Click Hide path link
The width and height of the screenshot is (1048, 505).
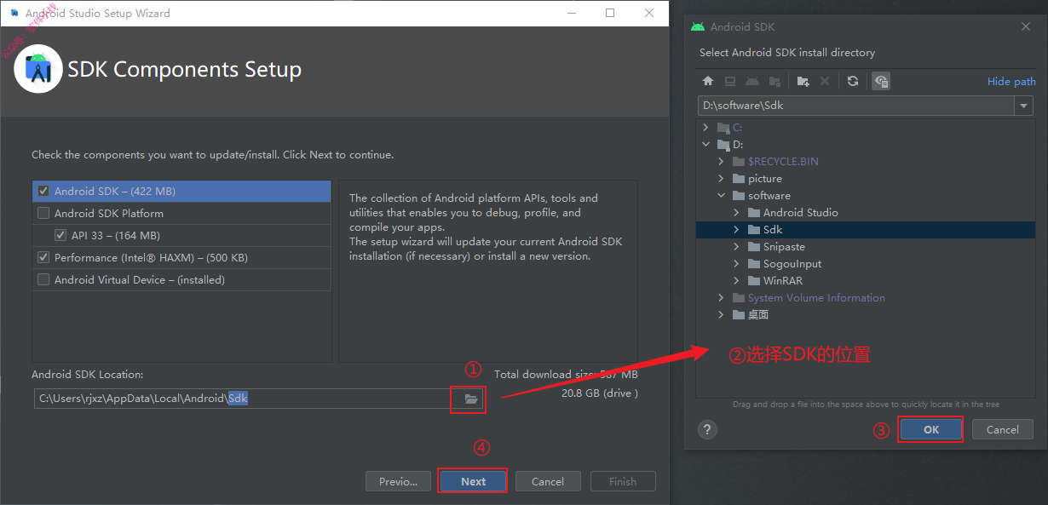click(x=1011, y=82)
